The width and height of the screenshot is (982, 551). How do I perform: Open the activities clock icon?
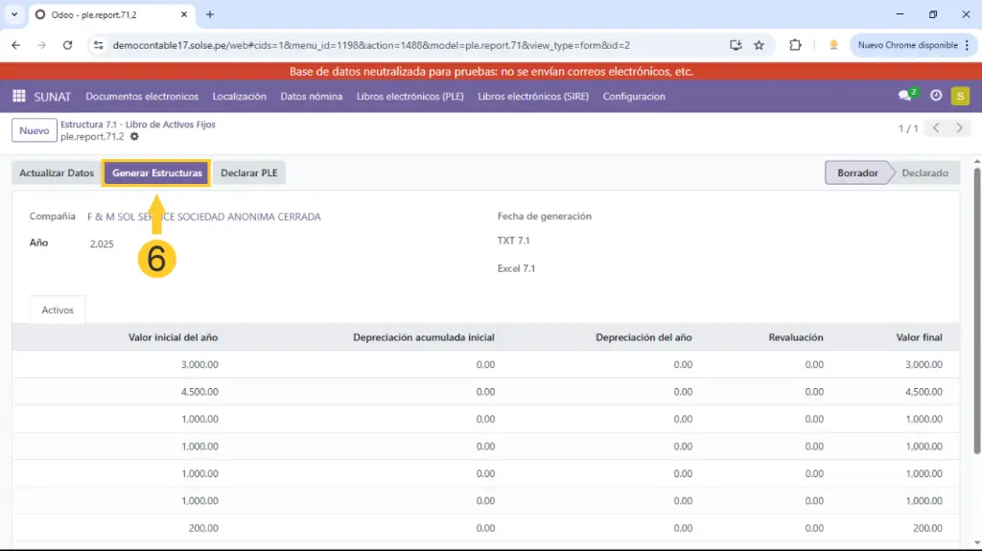pos(936,96)
